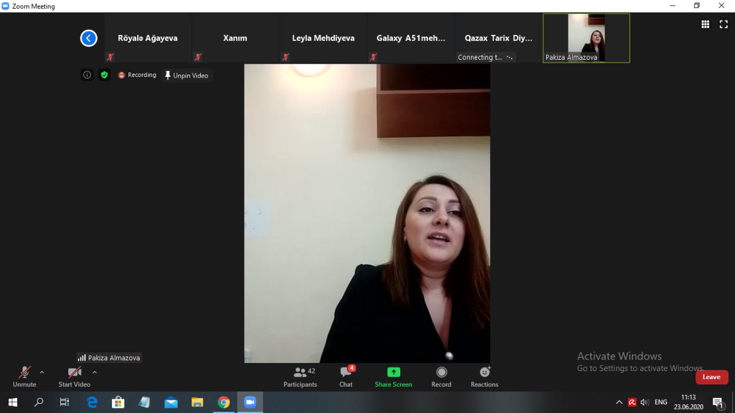Select the Leyla Mehdiyeva participant tile
735x413 pixels.
tap(323, 38)
